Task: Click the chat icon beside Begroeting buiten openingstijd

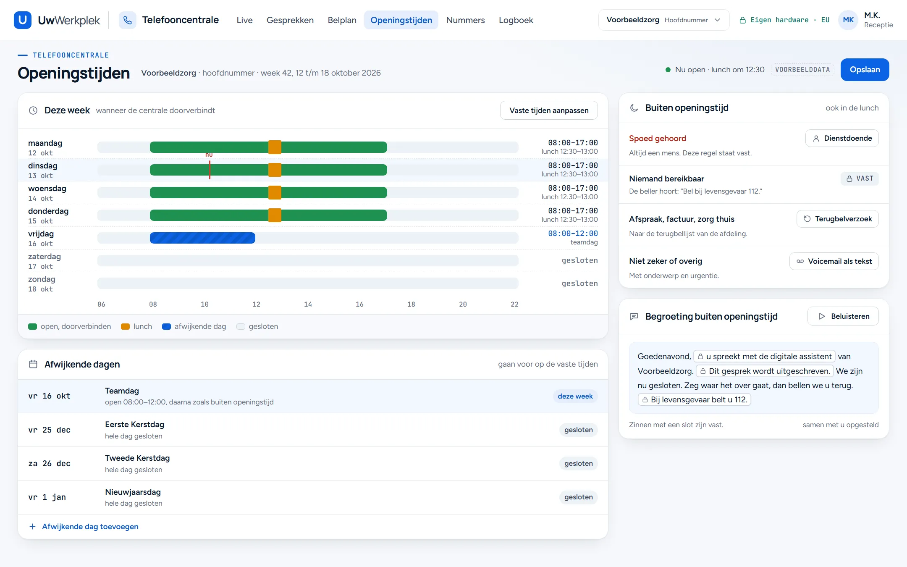Action: pyautogui.click(x=634, y=316)
